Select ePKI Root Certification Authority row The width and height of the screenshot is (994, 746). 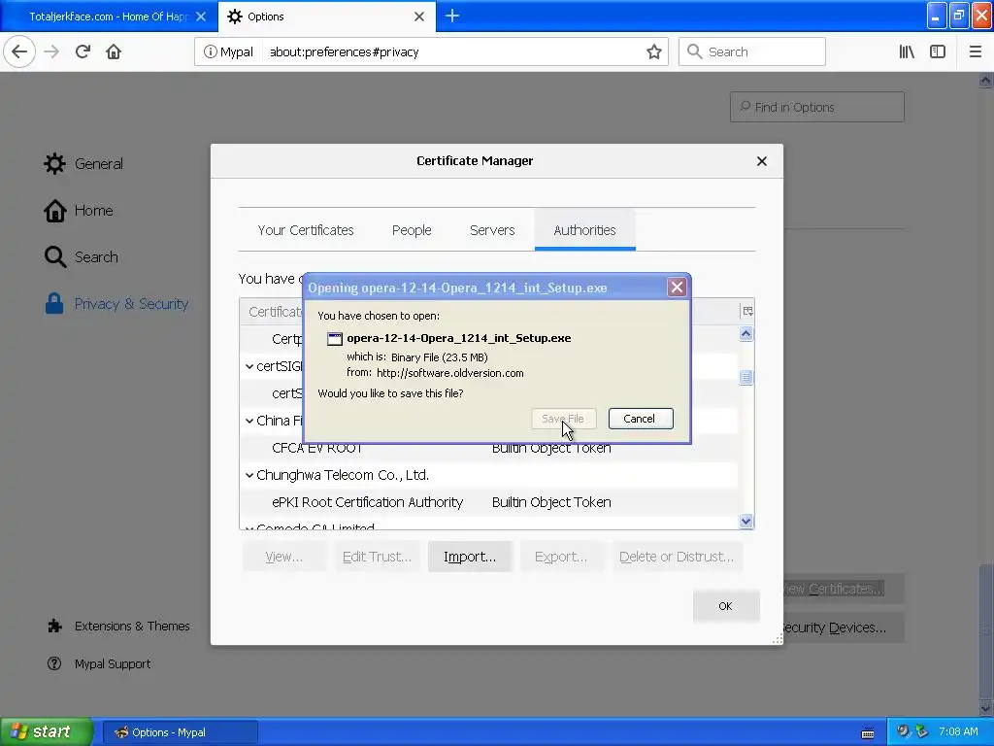point(488,502)
